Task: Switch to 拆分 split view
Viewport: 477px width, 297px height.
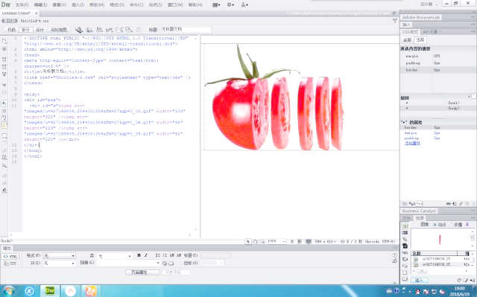Action: 25,30
